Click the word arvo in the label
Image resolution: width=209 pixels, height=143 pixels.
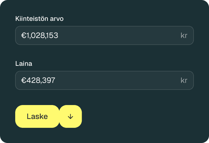(x=57, y=19)
